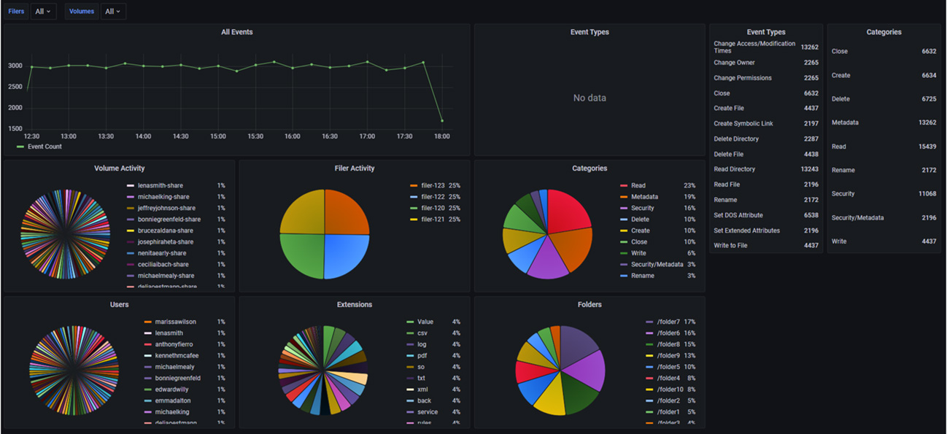Click the filer-123 orange legend color swatch
The height and width of the screenshot is (434, 947).
[x=414, y=185]
